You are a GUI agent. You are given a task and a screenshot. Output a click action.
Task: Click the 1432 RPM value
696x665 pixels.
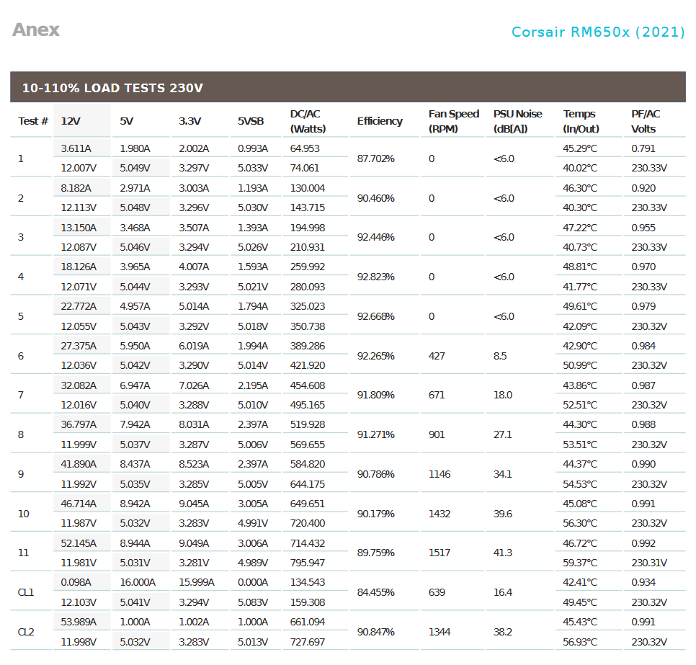point(440,514)
